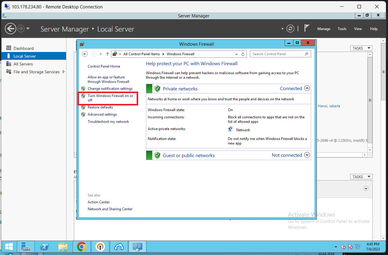The width and height of the screenshot is (388, 255).
Task: Select File and Storage Services
Action: (36, 72)
